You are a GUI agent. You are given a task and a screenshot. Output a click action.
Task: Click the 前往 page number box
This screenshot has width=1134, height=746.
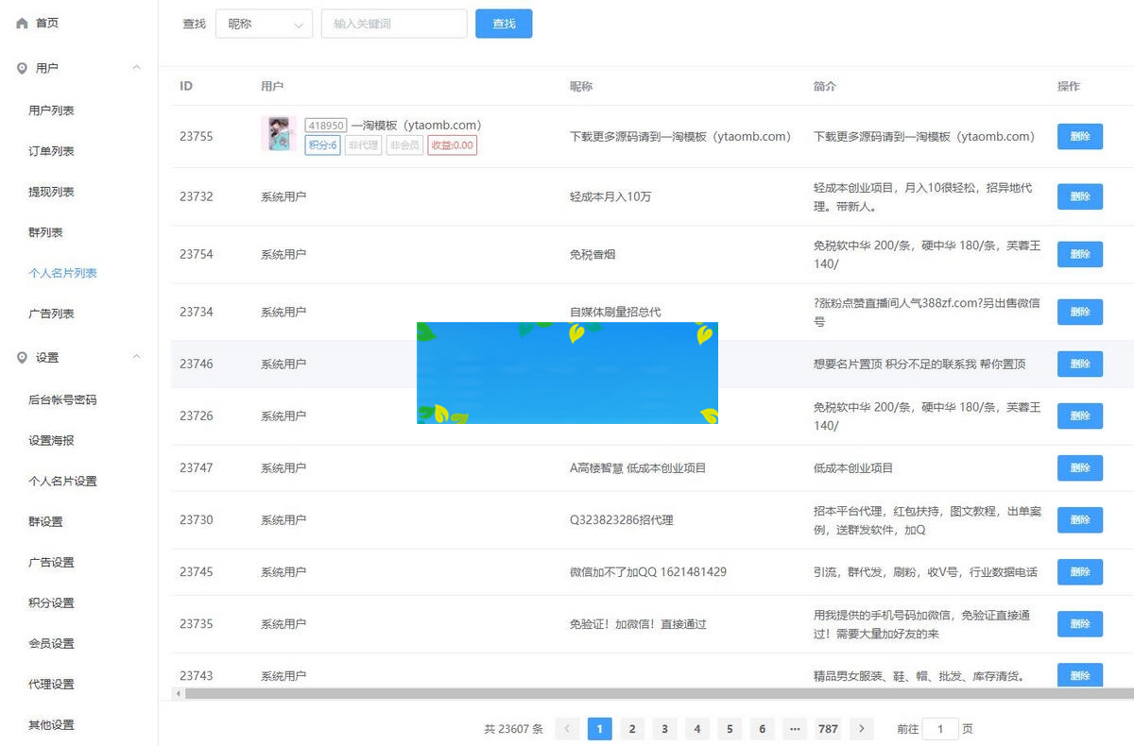pyautogui.click(x=945, y=728)
